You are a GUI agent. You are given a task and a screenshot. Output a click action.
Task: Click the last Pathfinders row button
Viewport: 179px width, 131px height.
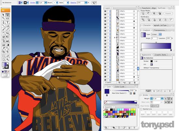[x=171, y=20]
